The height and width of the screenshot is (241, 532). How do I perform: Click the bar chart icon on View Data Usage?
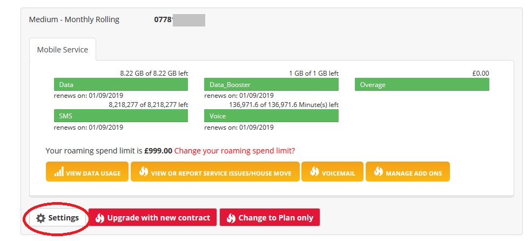tap(59, 172)
